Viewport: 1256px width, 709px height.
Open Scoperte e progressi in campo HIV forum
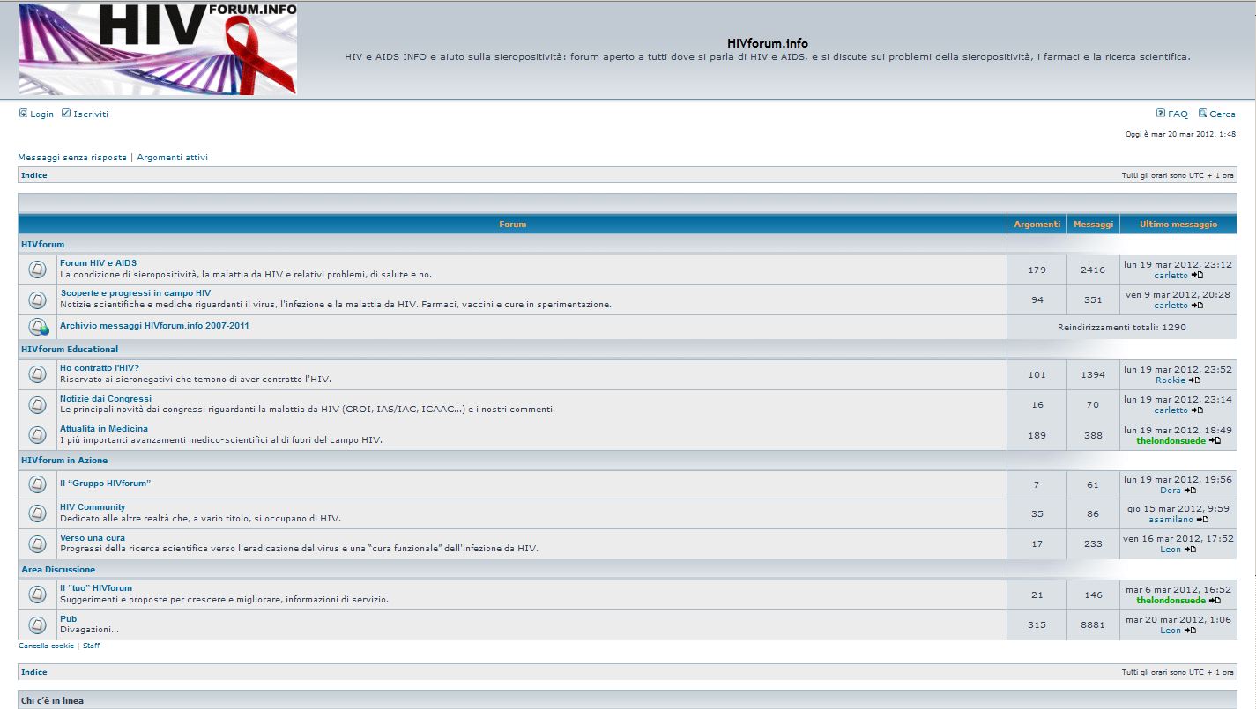(135, 293)
